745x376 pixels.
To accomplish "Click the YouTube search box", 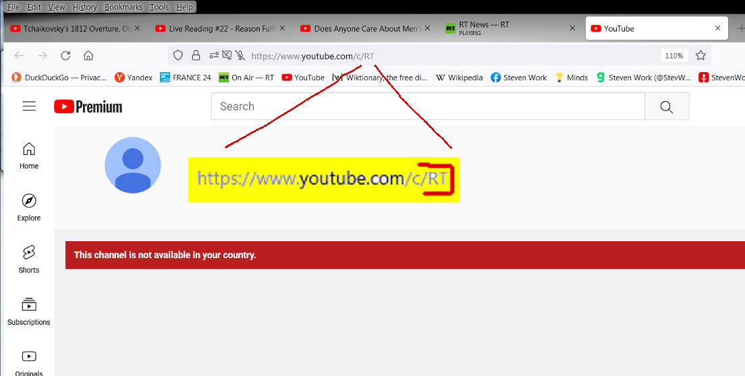I will 428,106.
